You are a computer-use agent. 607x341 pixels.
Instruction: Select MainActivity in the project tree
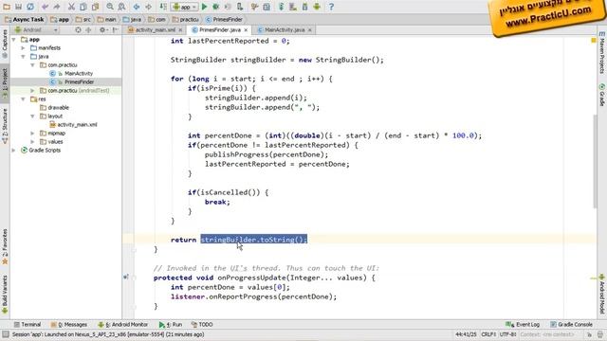click(79, 74)
